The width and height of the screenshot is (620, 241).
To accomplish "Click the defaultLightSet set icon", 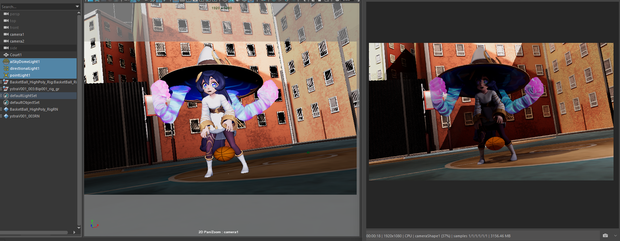I will (6, 96).
